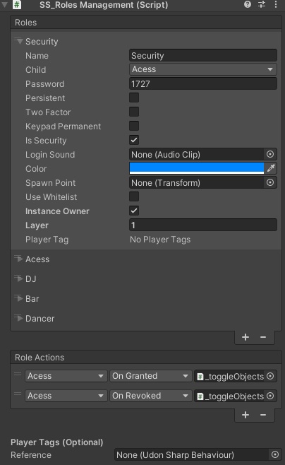Open object picker for Spawn Point

270,182
